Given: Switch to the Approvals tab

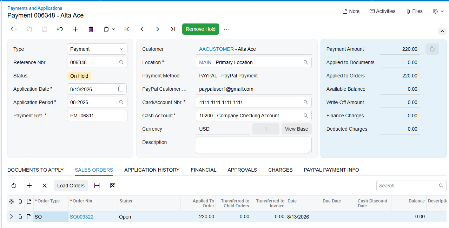Looking at the screenshot, I should tap(242, 170).
